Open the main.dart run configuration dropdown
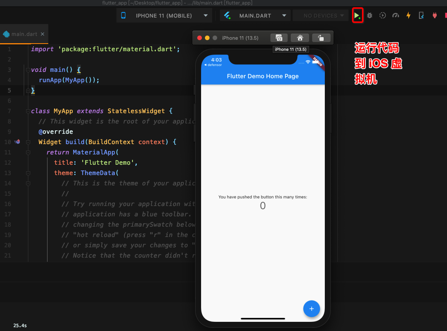 [x=255, y=16]
